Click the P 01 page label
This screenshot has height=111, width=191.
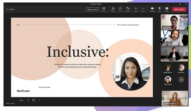point(18,25)
